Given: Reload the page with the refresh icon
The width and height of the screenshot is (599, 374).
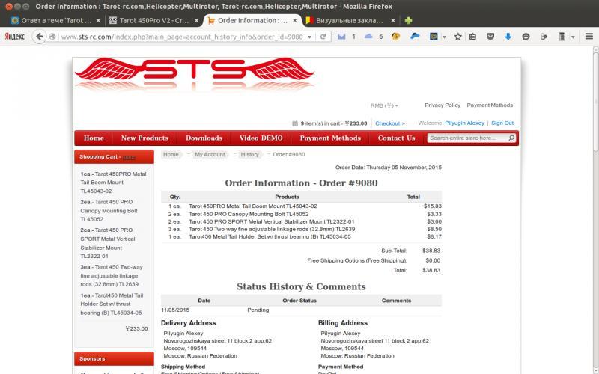Looking at the screenshot, I should click(x=323, y=36).
